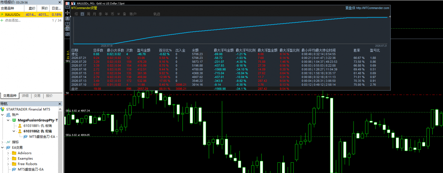Screen dimensions: 443x173
Task: Click the candlestick chart icon beside XAUUSDc title
Action: [x=73, y=3]
